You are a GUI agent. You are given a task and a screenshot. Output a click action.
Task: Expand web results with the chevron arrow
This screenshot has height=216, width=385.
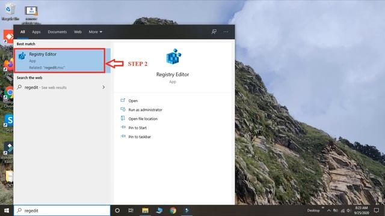(103, 87)
